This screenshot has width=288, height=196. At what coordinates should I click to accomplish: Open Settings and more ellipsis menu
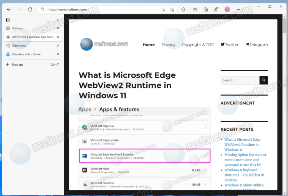(x=238, y=9)
